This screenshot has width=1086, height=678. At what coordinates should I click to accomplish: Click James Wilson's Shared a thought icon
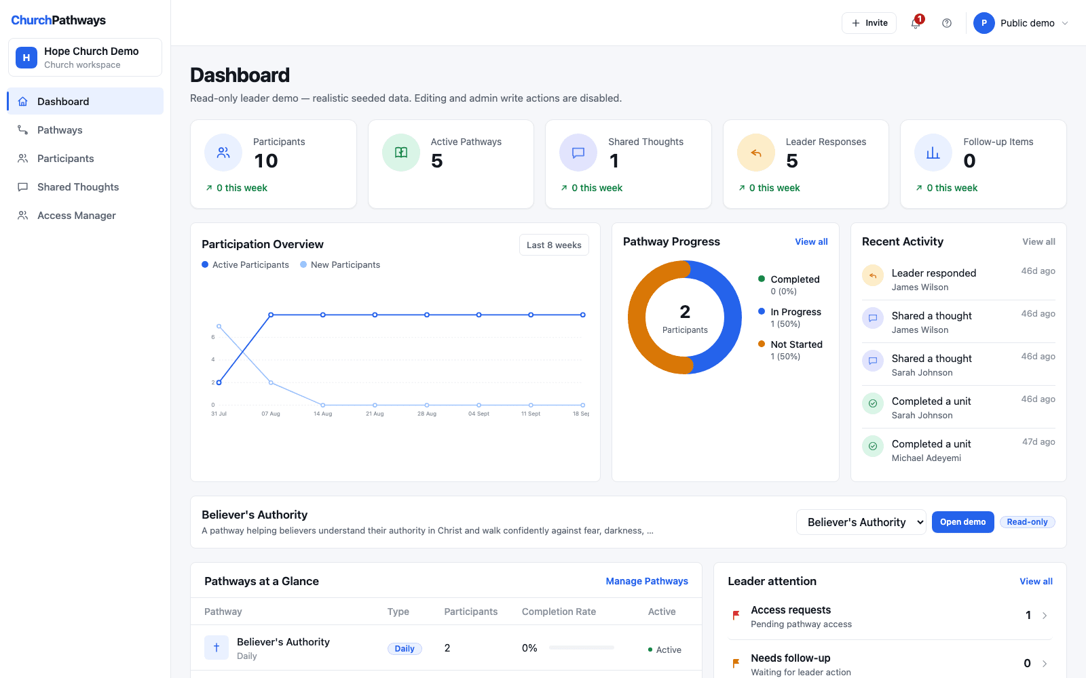[x=873, y=318]
